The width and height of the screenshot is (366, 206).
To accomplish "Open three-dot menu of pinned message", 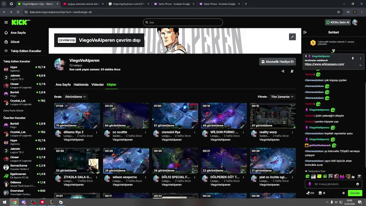I will point(360,58).
